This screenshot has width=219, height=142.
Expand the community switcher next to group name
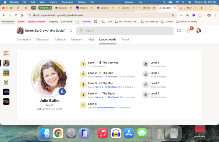click(x=71, y=30)
